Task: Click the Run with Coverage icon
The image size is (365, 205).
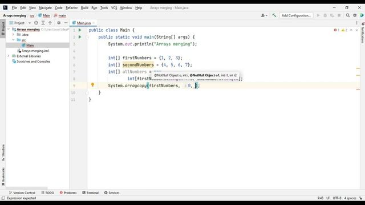Action: (x=332, y=15)
